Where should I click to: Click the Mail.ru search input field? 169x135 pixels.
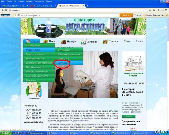pyautogui.click(x=68, y=15)
